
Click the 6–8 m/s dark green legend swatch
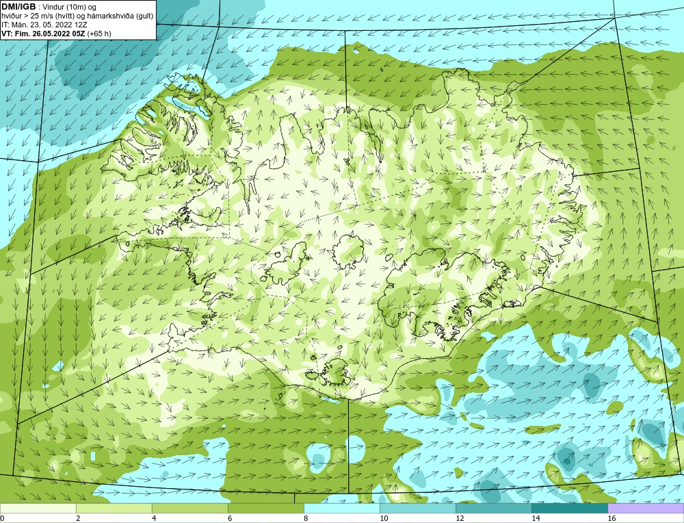(265, 508)
